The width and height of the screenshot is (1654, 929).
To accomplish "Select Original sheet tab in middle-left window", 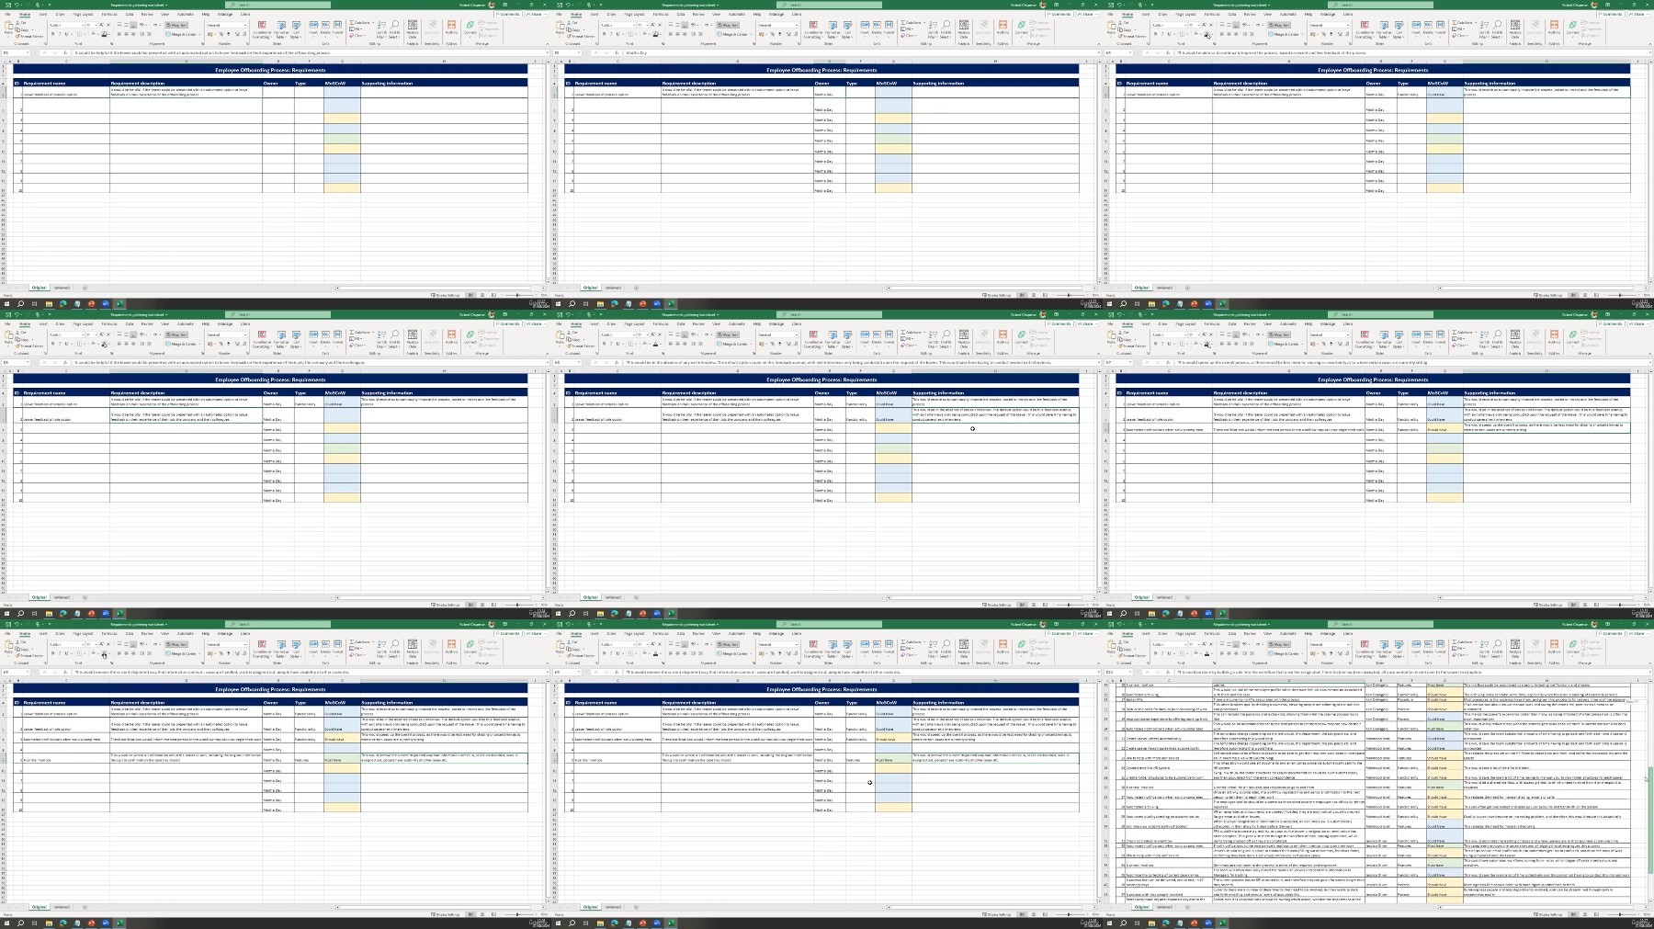I will pyautogui.click(x=39, y=597).
